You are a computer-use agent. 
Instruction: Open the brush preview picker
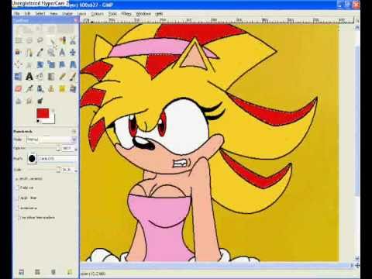click(x=32, y=158)
